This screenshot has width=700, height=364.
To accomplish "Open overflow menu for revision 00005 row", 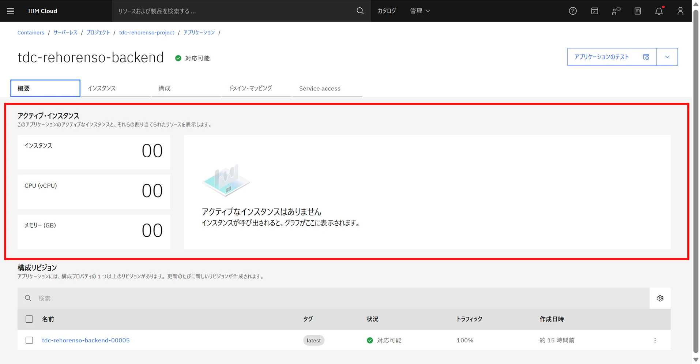I will (x=655, y=340).
